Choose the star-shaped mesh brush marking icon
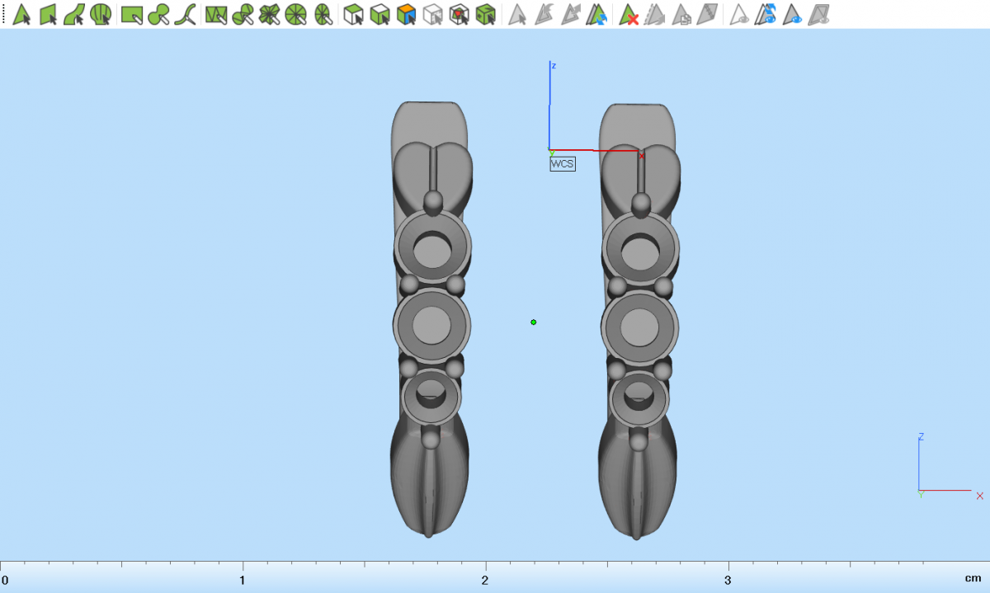The width and height of the screenshot is (990, 593). (269, 14)
